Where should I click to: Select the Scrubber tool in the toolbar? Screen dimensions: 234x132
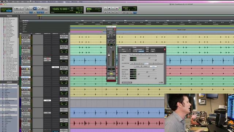[42, 9]
